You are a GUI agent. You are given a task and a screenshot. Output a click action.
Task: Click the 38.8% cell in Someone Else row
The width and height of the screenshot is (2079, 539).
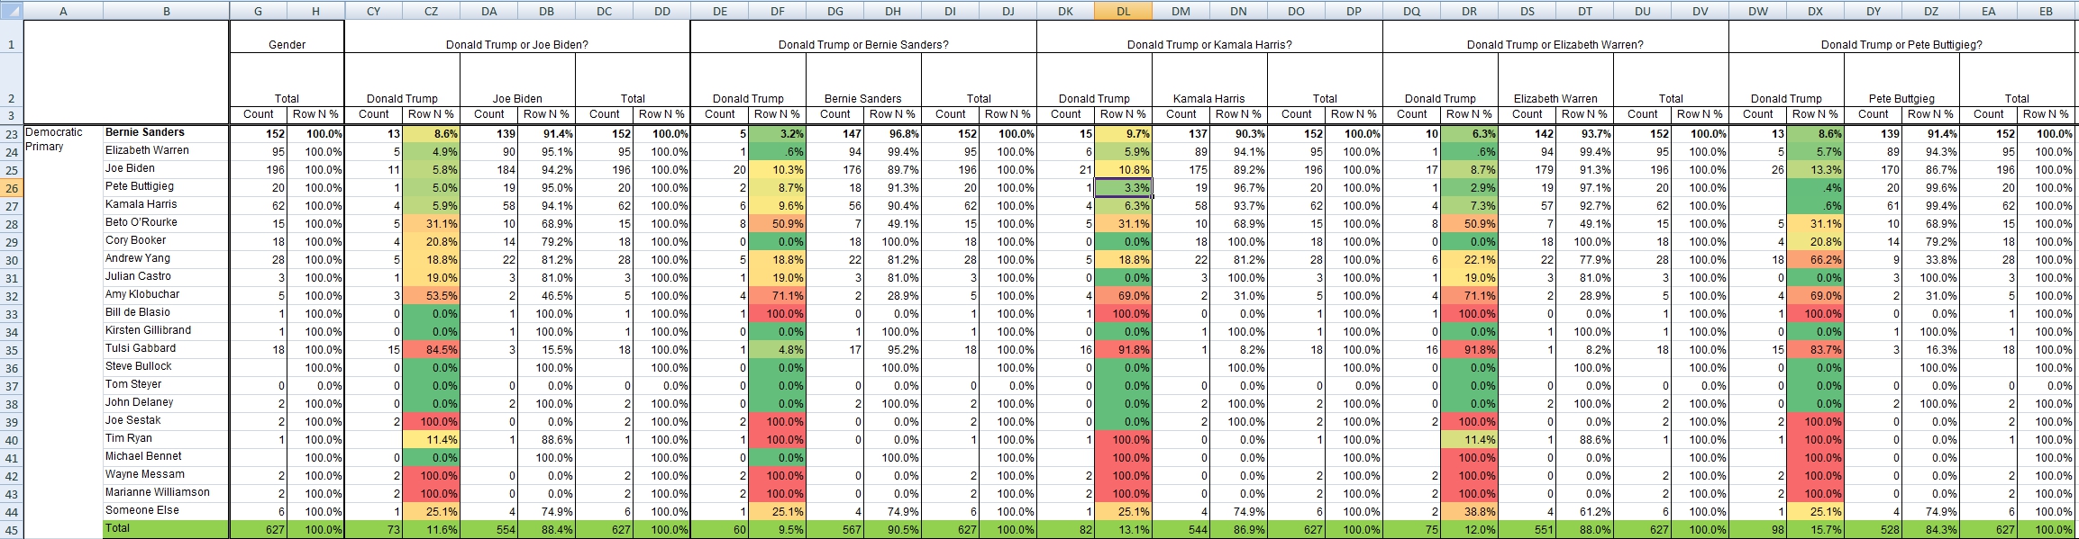pos(1469,512)
